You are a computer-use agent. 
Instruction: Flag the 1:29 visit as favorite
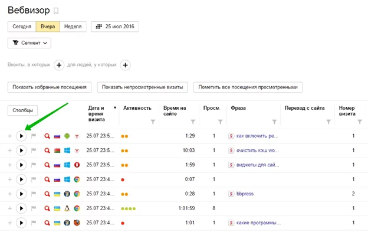34,136
